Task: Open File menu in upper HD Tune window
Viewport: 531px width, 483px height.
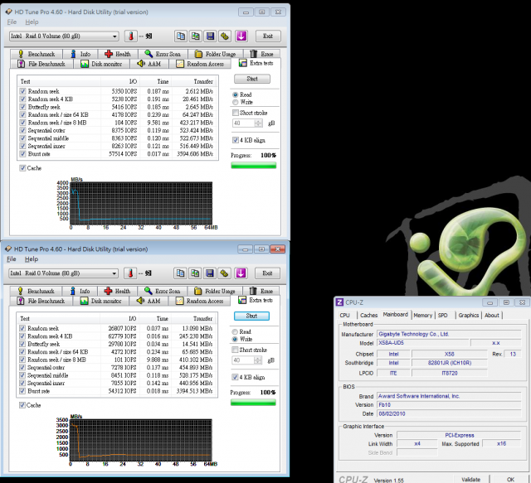Action: [x=12, y=22]
